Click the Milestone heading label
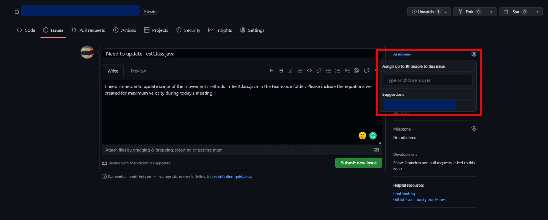This screenshot has width=548, height=220. click(402, 129)
